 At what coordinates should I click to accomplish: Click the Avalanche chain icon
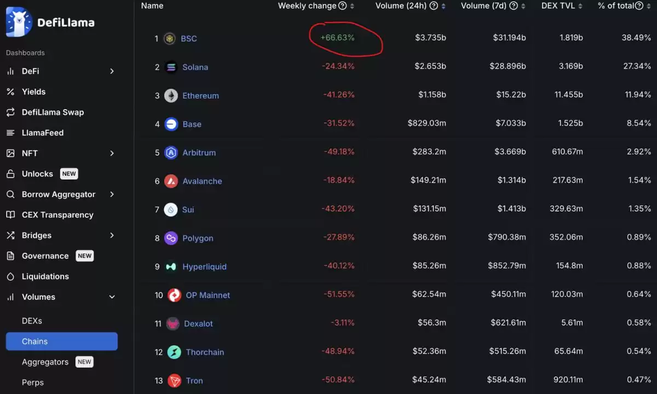(171, 181)
